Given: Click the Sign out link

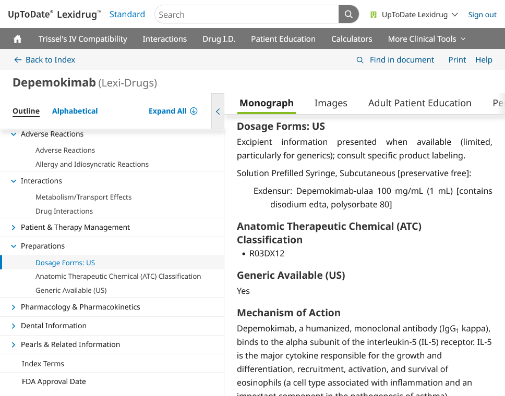Looking at the screenshot, I should pyautogui.click(x=482, y=14).
